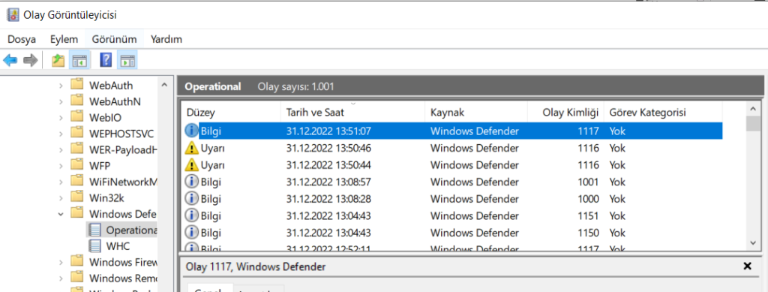Open the Eylem menu

[x=64, y=39]
